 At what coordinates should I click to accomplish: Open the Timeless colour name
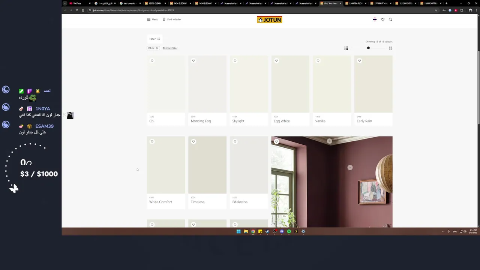[x=198, y=202]
